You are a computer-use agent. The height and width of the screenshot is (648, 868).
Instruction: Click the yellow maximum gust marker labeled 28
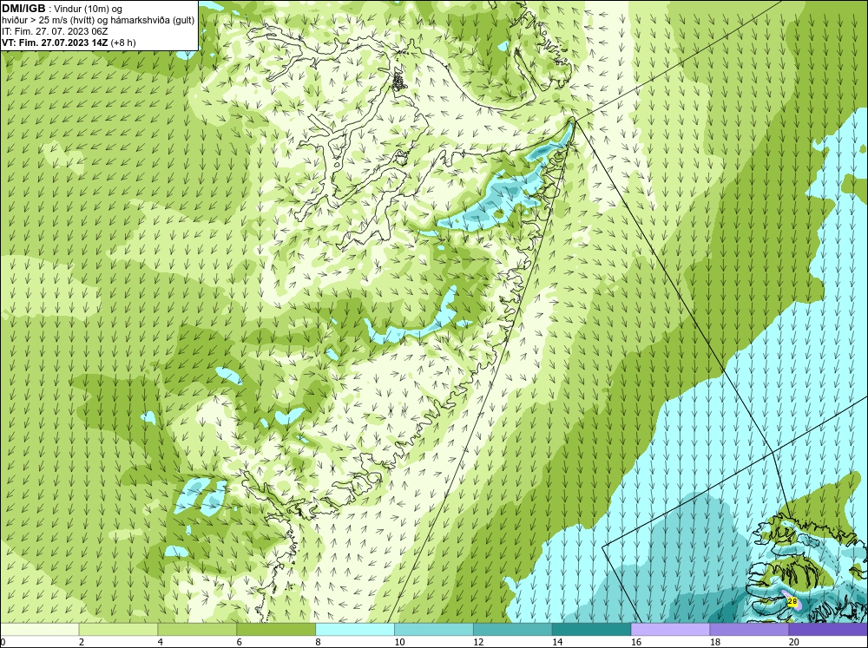pos(792,601)
